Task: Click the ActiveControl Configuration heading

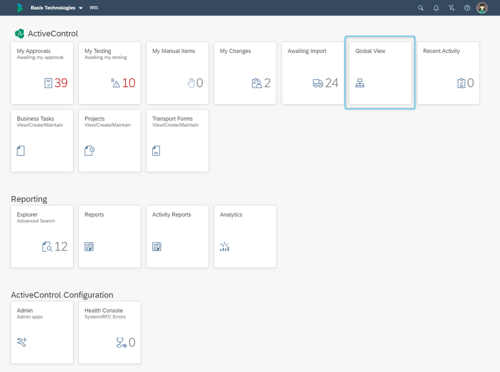Action: tap(62, 295)
